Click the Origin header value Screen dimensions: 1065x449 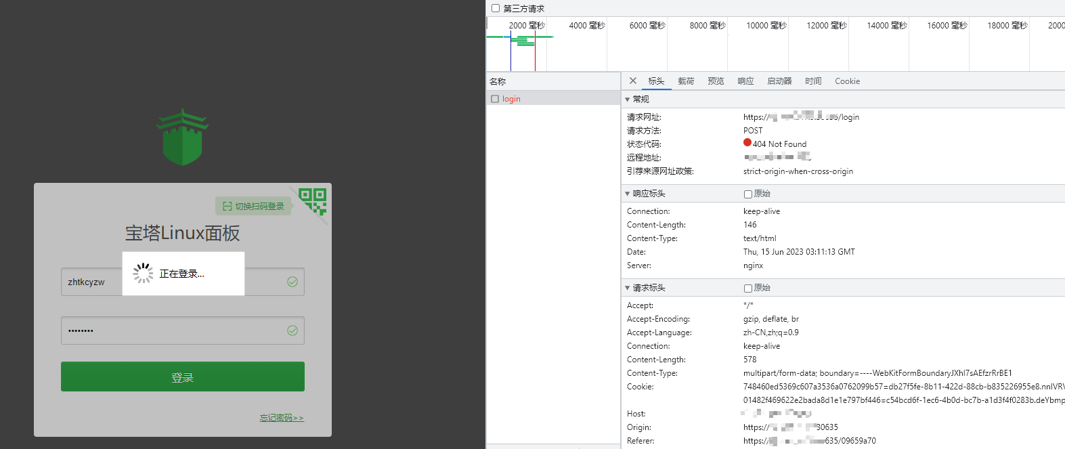[791, 427]
